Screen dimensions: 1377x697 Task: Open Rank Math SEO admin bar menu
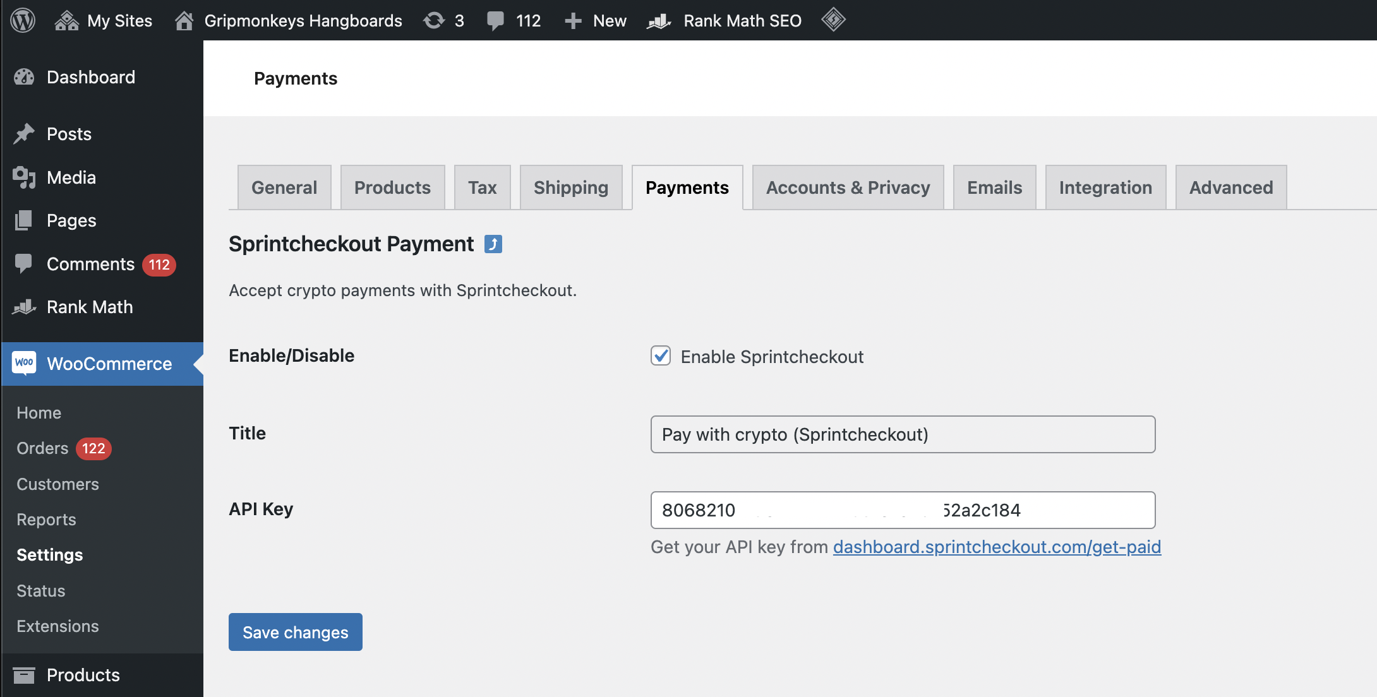click(742, 21)
